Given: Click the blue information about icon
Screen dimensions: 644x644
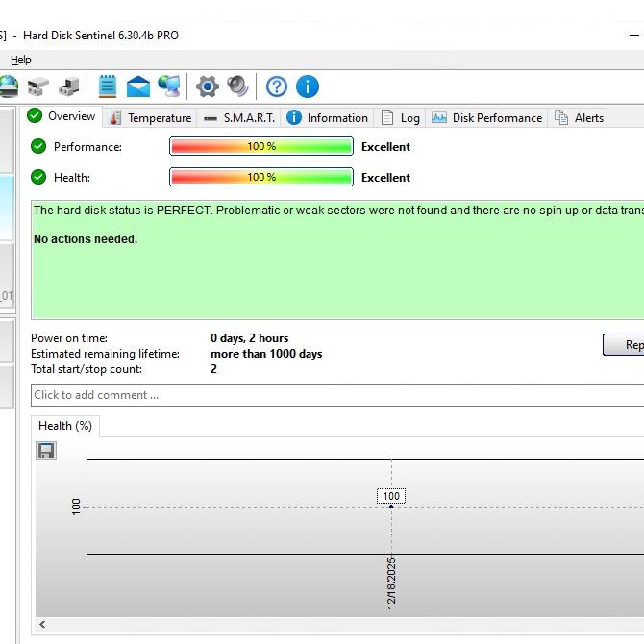Looking at the screenshot, I should click(x=307, y=87).
